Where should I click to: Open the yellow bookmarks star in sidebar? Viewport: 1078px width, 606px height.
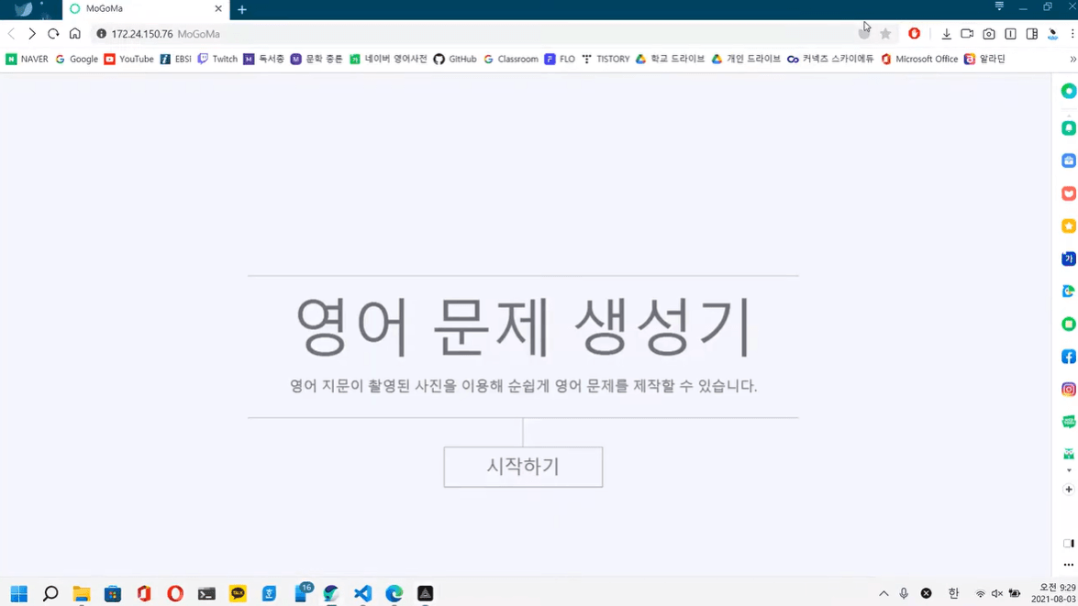pyautogui.click(x=1067, y=226)
